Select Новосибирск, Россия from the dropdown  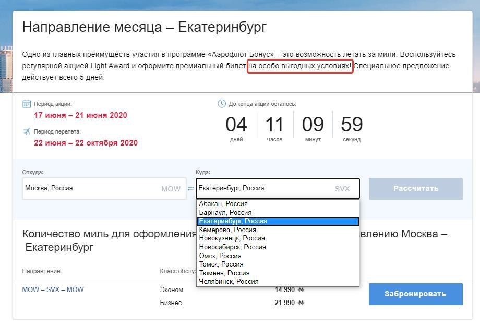tap(278, 247)
